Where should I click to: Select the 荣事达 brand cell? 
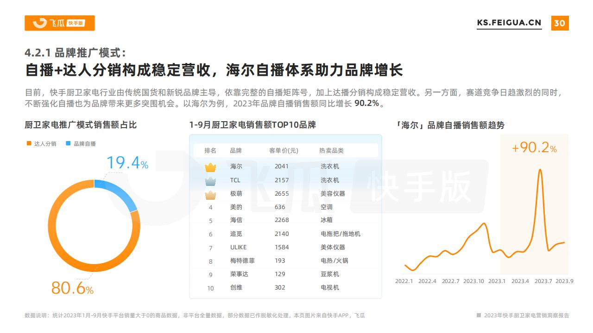pos(239,274)
